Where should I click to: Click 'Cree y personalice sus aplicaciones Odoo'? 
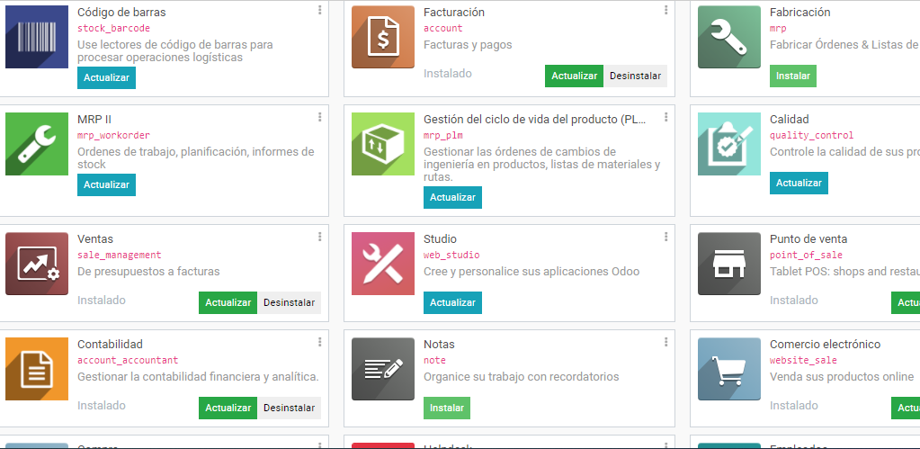tap(531, 272)
